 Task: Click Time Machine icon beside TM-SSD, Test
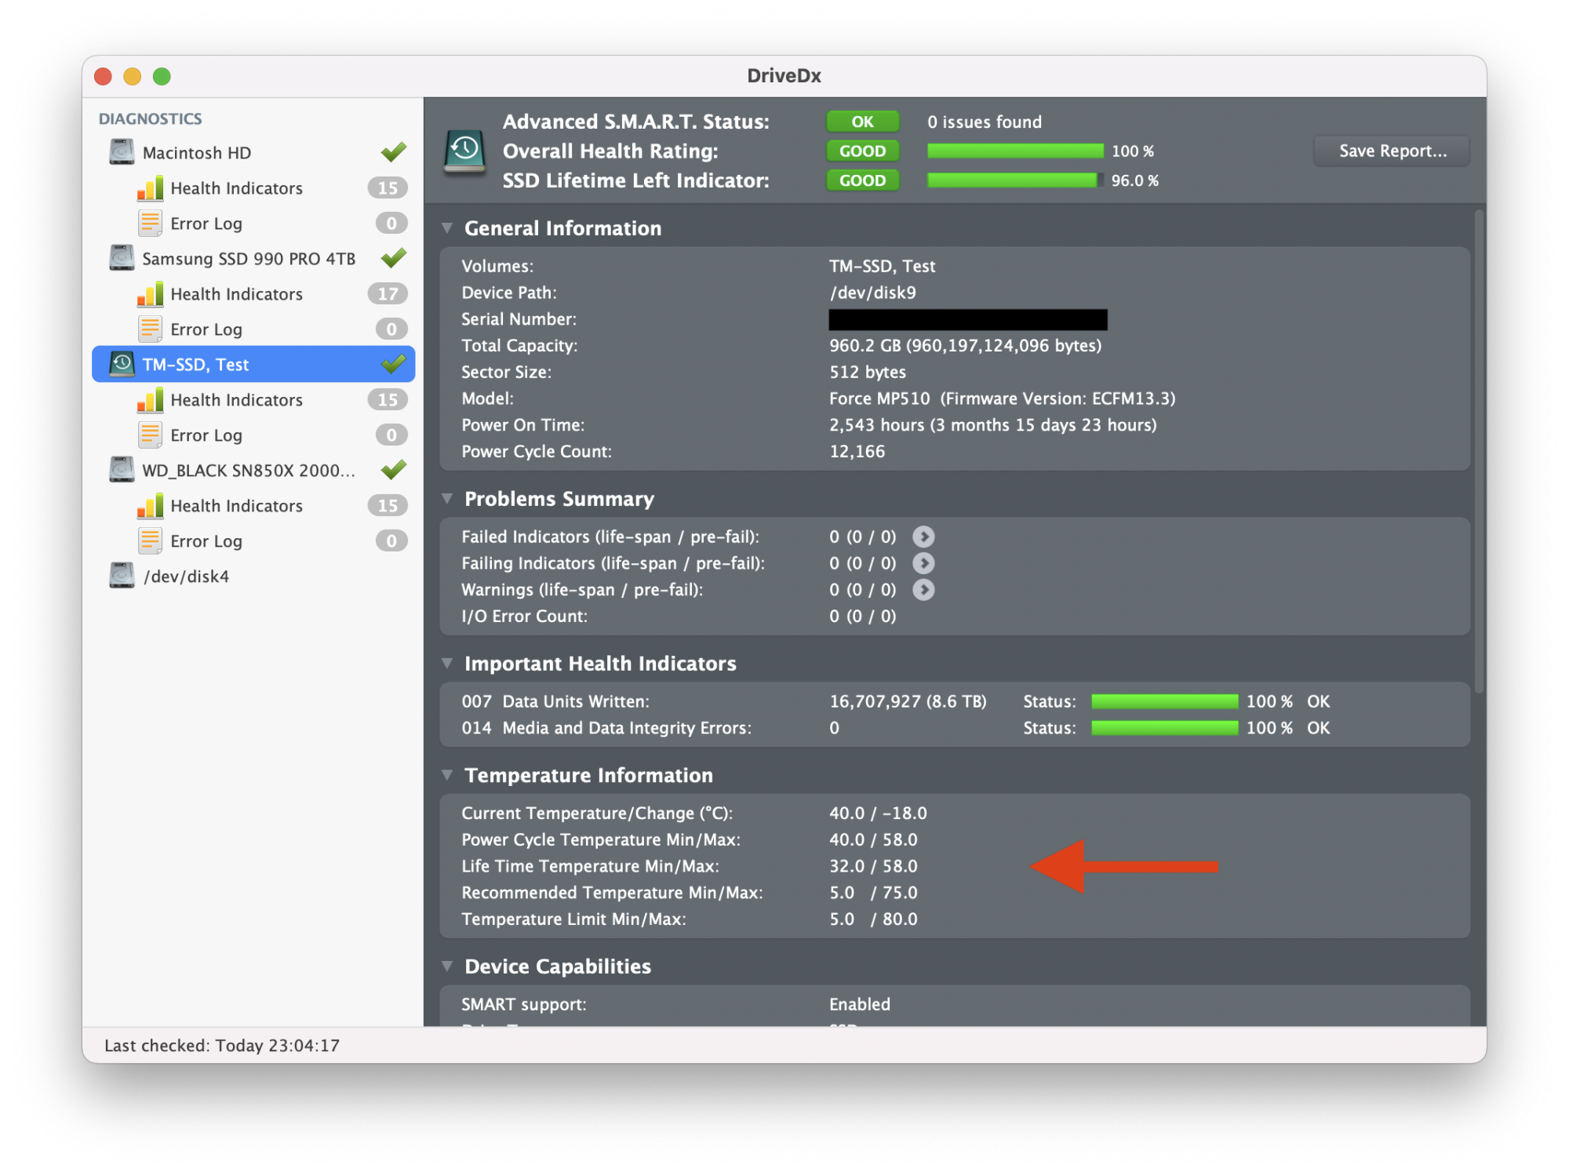click(x=122, y=364)
